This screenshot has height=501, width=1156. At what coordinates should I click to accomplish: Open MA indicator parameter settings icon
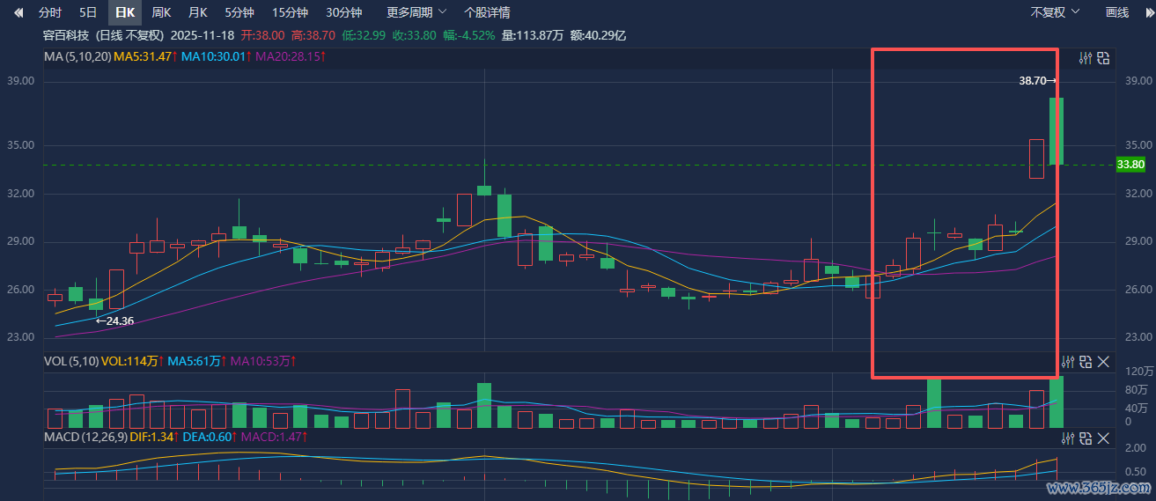(x=1086, y=58)
